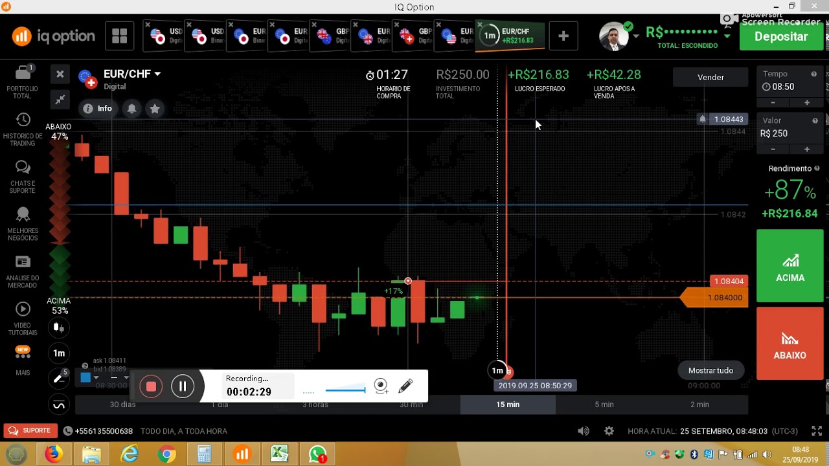The image size is (829, 466).
Task: Select the 3 horas time range
Action: [x=315, y=405]
